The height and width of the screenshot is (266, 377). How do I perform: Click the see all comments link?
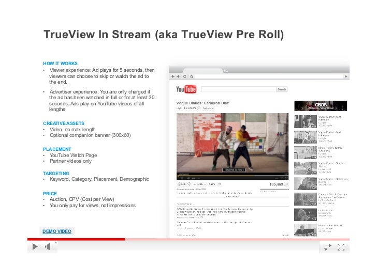(x=285, y=236)
